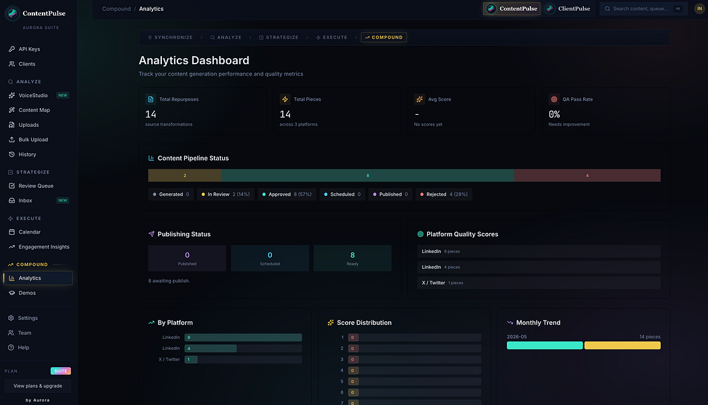The image size is (708, 405).
Task: Click the Review Queue checkbox icon
Action: pos(11,186)
